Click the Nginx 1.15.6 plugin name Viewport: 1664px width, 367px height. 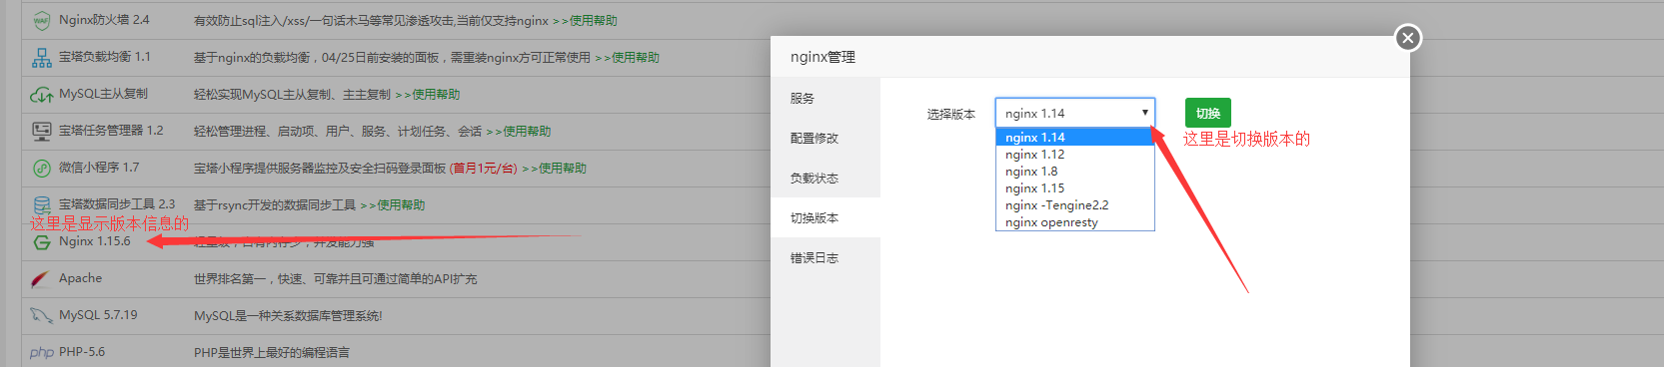(x=95, y=241)
